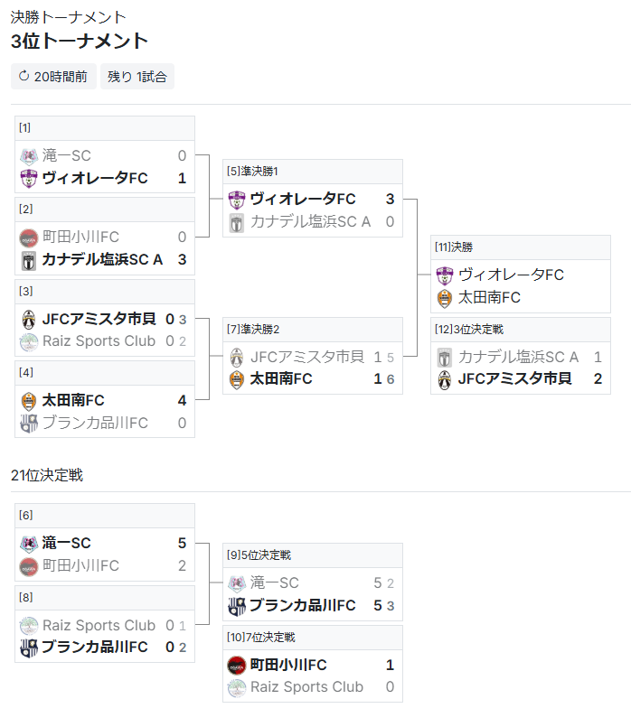631x727 pixels.
Task: Click the 町田小川FC logo in match [2]
Action: (29, 238)
